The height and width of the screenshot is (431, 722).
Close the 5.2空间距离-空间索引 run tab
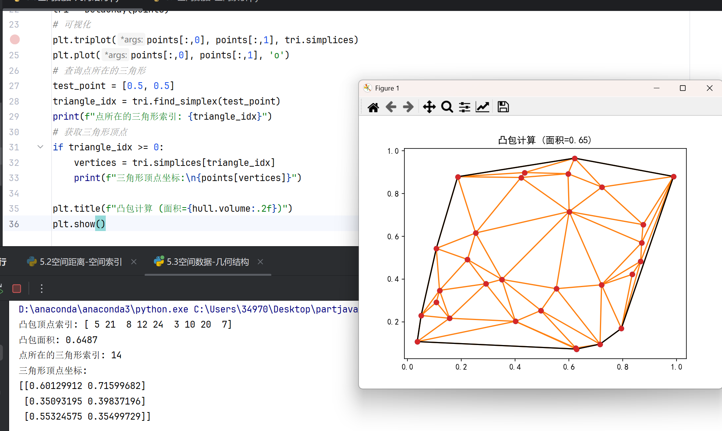[x=134, y=262]
